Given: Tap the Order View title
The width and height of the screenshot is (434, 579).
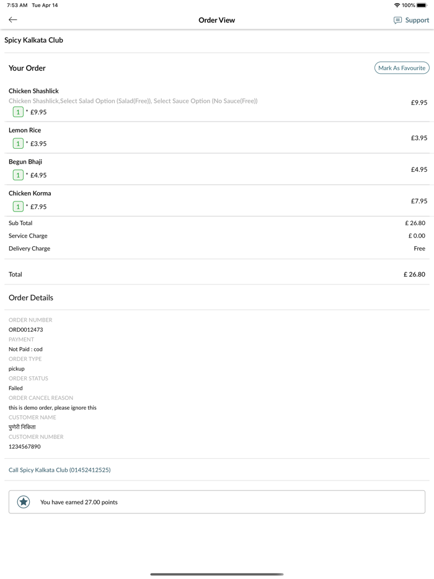Looking at the screenshot, I should [216, 20].
